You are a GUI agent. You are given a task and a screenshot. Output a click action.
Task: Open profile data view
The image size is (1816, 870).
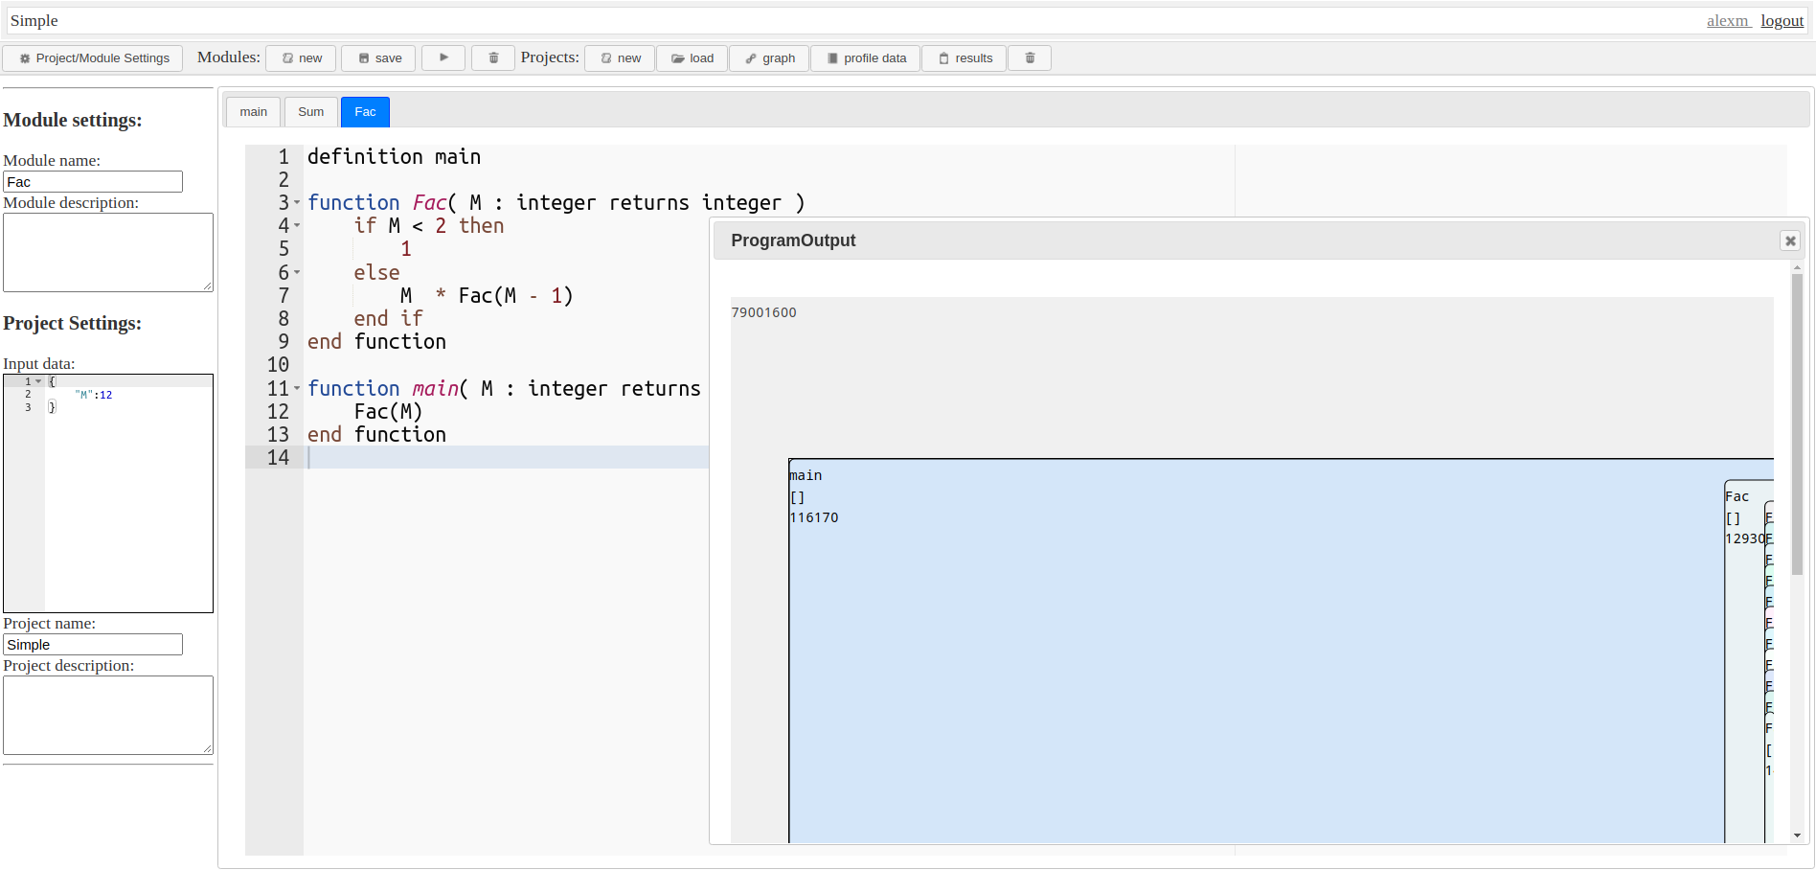(x=866, y=58)
